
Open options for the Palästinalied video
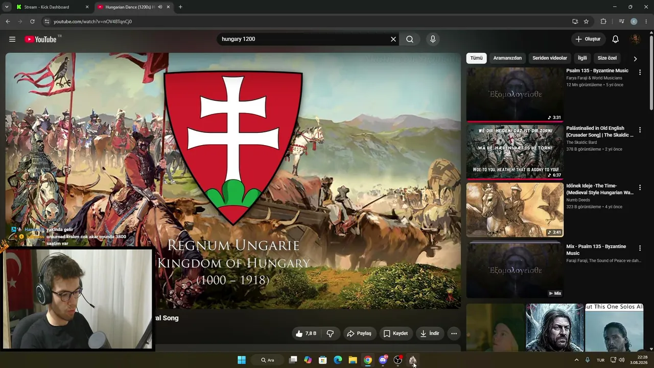click(640, 130)
